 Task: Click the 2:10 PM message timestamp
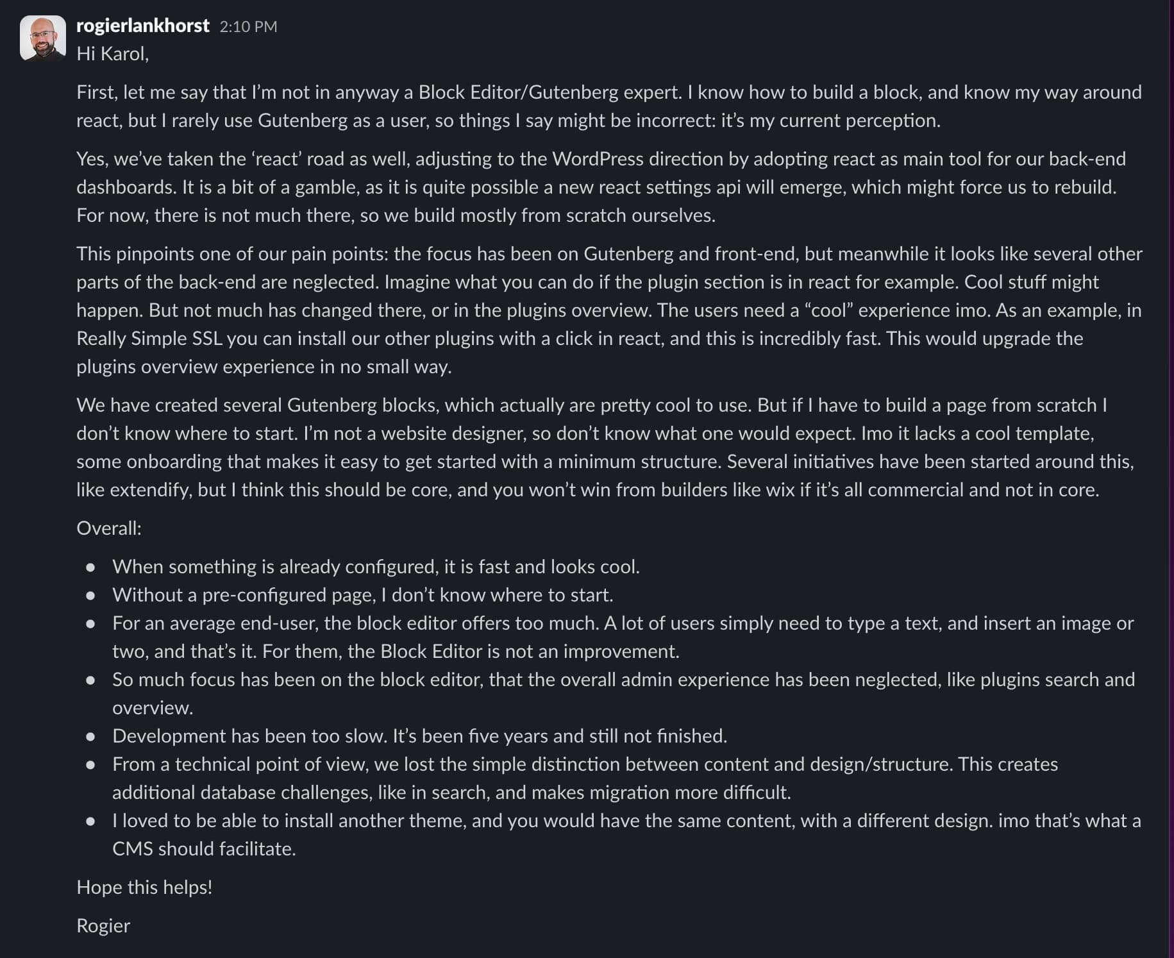pos(248,26)
